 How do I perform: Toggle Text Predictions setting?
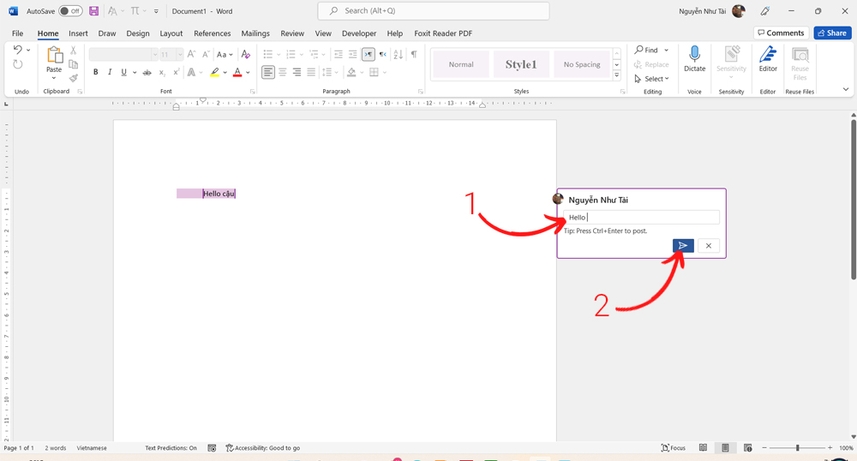point(171,448)
